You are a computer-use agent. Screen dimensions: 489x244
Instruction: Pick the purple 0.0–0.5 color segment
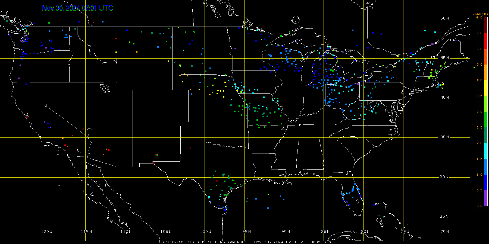(486, 198)
